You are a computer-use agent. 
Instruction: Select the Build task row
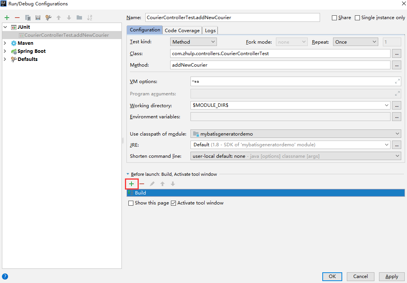pyautogui.click(x=266, y=193)
